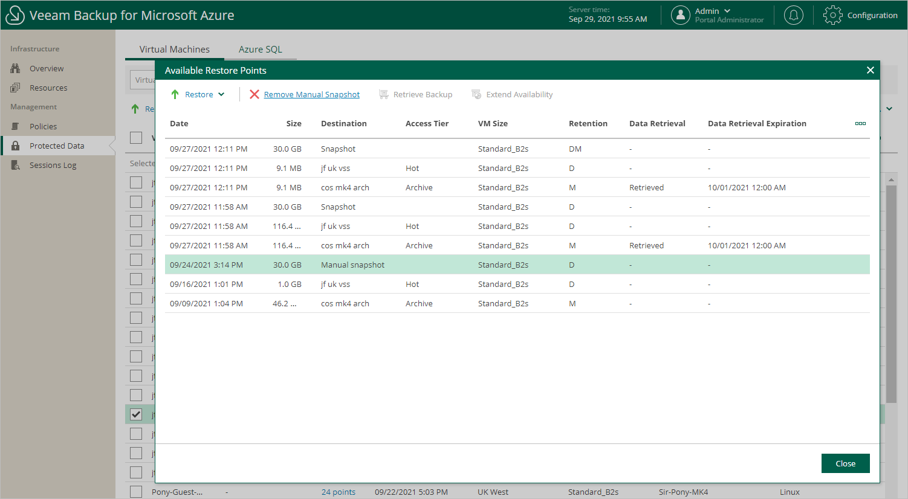The image size is (908, 499).
Task: Click Remove Manual Snapshot link
Action: (312, 94)
